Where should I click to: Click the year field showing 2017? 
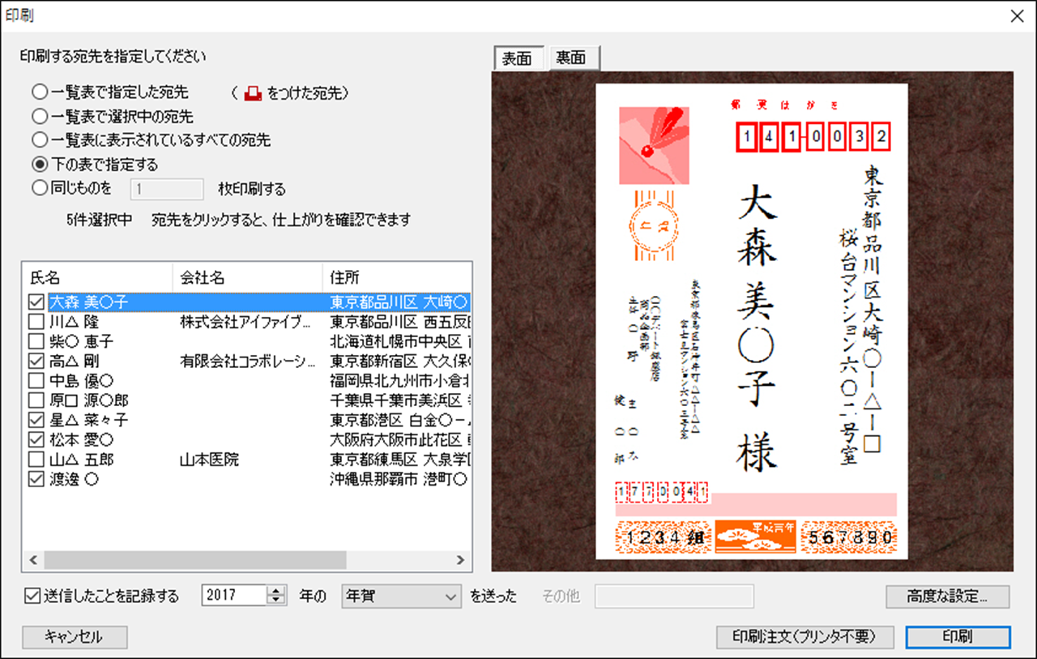(235, 596)
